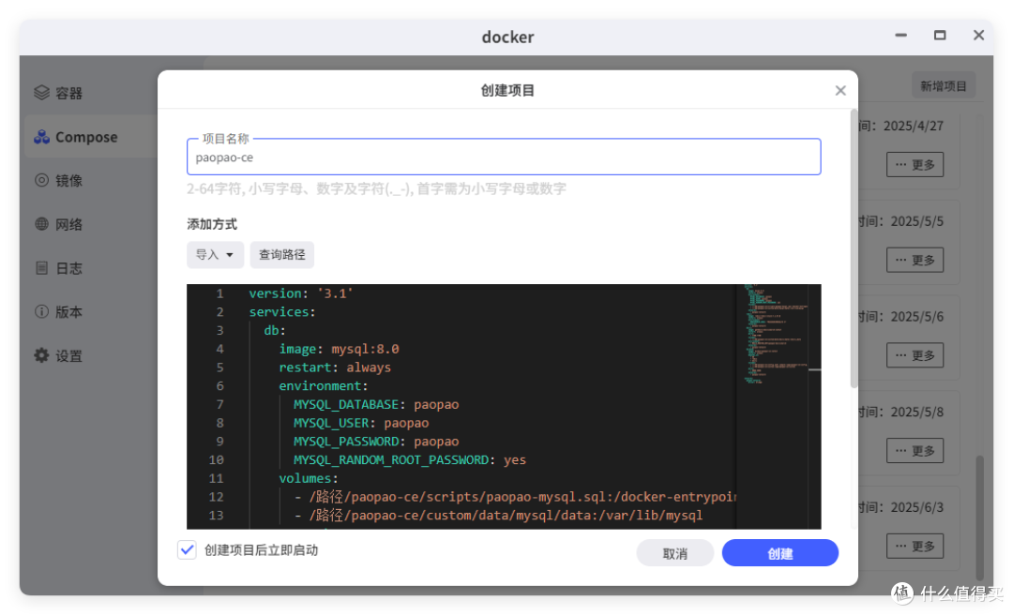Open the Compose section label
Image resolution: width=1013 pixels, height=615 pixels.
click(x=86, y=137)
